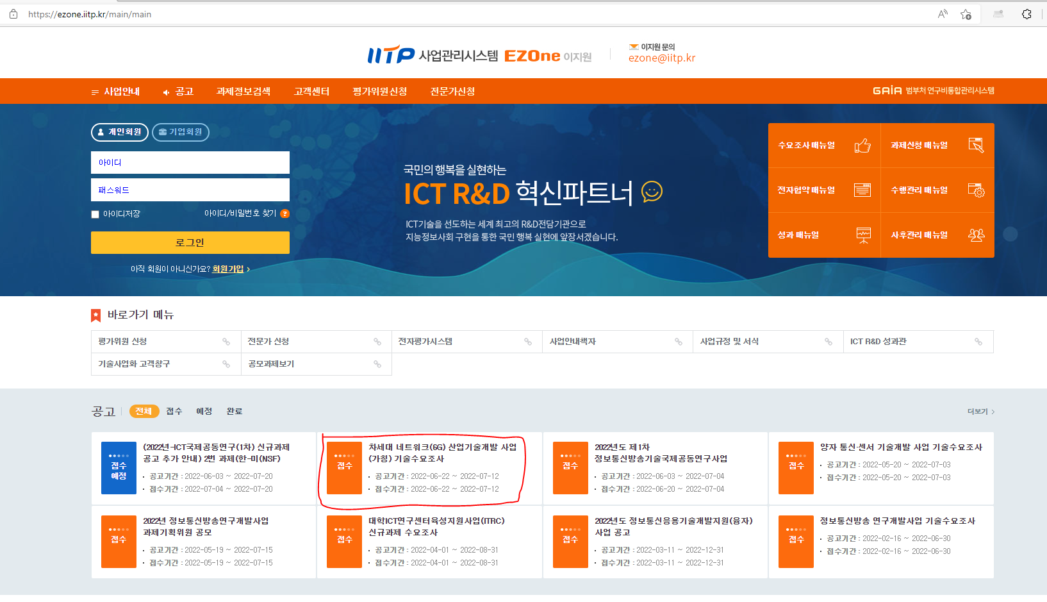
Task: Open the 과제정보검색 menu
Action: pos(243,92)
